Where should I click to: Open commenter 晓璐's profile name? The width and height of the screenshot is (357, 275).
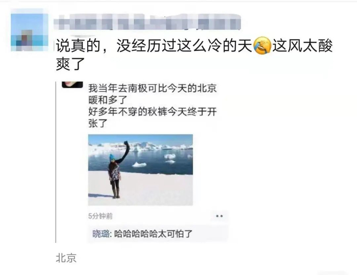coord(100,234)
